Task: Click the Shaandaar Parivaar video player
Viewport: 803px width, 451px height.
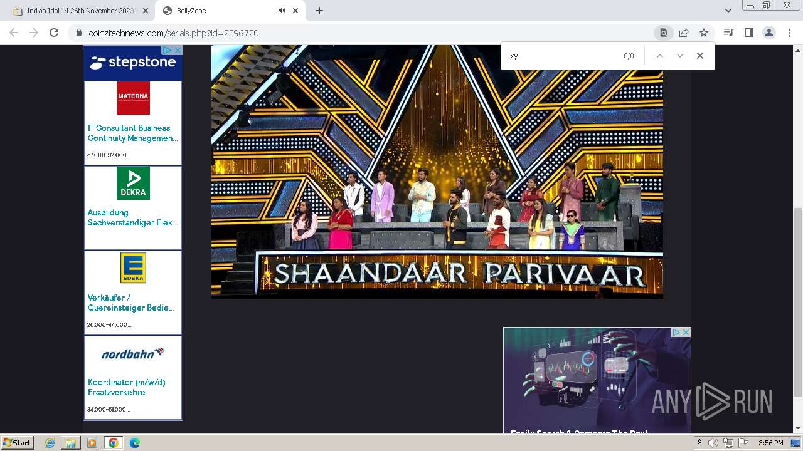Action: pyautogui.click(x=437, y=171)
